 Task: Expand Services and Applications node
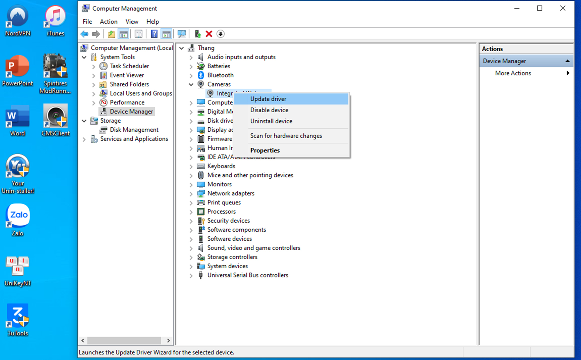(x=84, y=139)
